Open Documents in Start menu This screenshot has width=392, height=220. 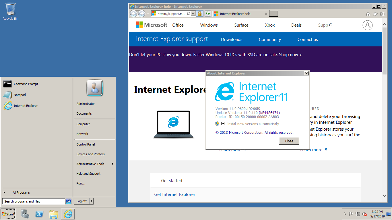pyautogui.click(x=84, y=113)
